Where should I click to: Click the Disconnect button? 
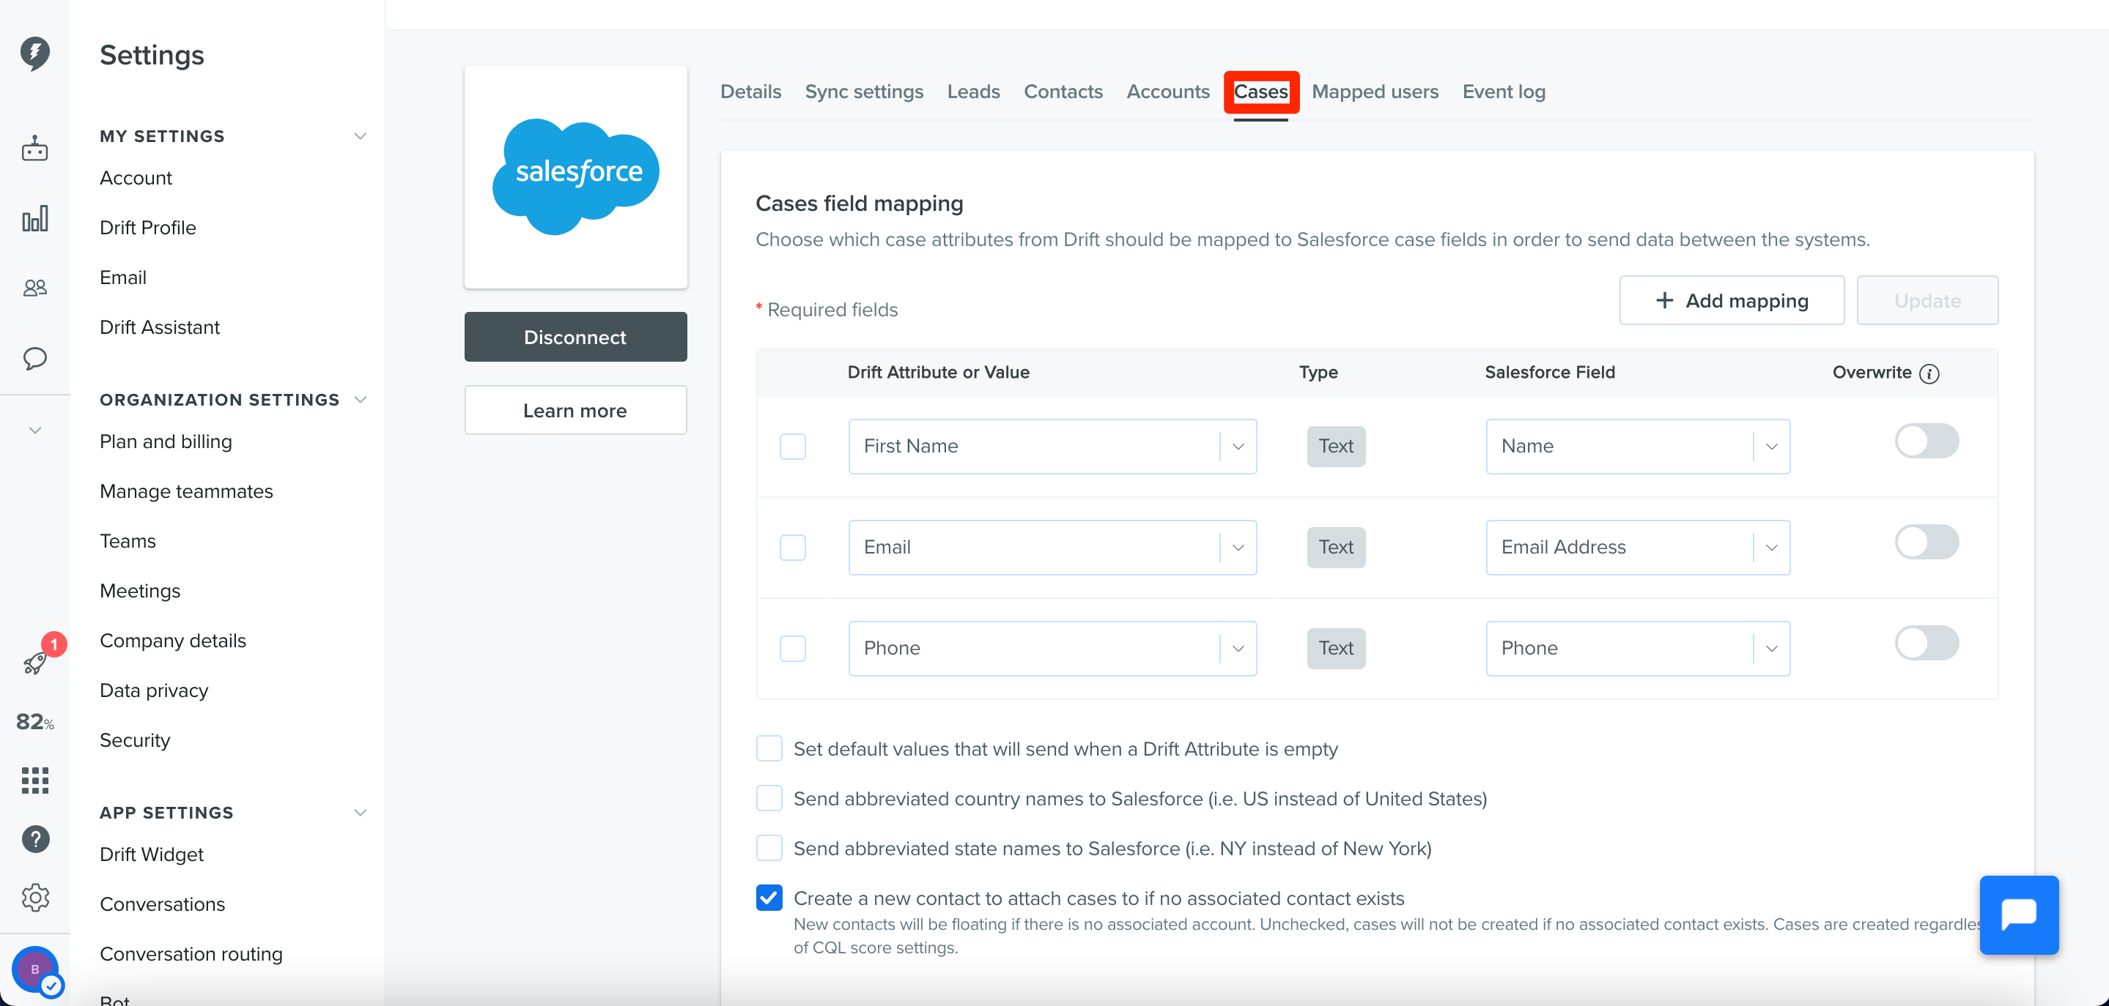tap(575, 337)
